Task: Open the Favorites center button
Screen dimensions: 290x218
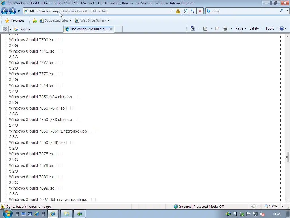Action: coord(14,20)
